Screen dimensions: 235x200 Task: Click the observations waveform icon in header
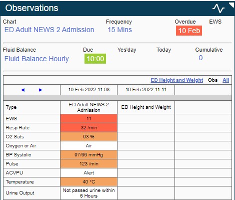click(x=218, y=9)
